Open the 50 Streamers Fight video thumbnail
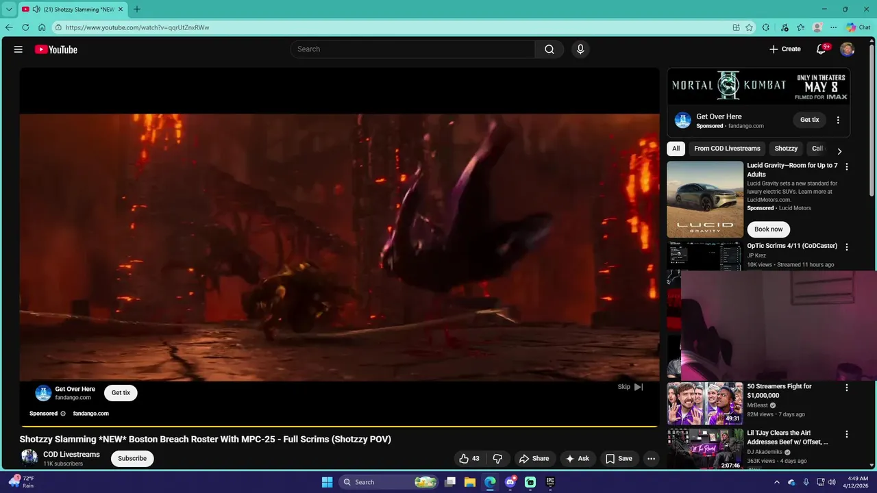 705,403
